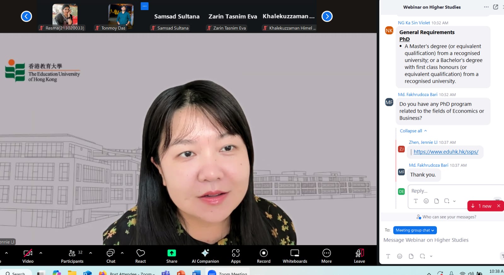Open chat panel more options menu
504x275 pixels.
tap(486, 7)
